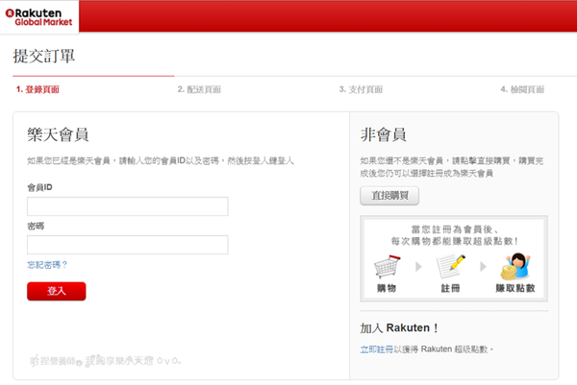Open step 4 檢閱頁面
This screenshot has width=577, height=385.
[x=522, y=89]
